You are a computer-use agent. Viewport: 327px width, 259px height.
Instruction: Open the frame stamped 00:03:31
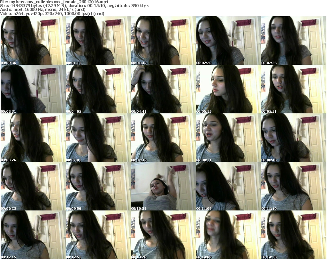point(33,89)
